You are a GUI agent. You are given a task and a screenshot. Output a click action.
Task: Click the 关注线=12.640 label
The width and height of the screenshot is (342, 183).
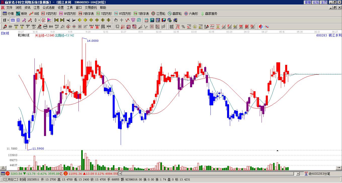tap(45, 35)
